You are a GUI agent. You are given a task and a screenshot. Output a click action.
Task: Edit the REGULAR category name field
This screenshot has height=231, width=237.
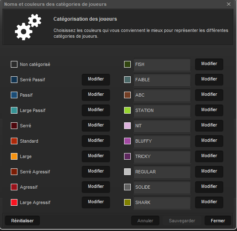point(162,172)
